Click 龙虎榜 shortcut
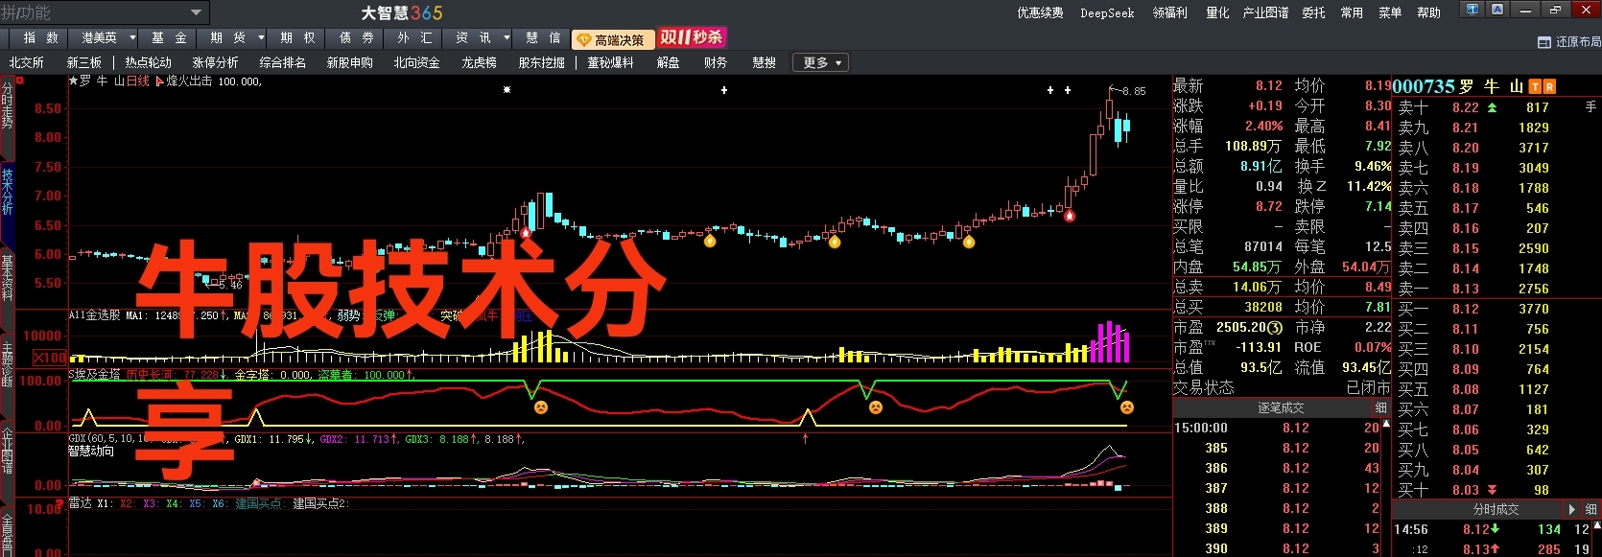Viewport: 1602px width, 557px height. tap(479, 62)
